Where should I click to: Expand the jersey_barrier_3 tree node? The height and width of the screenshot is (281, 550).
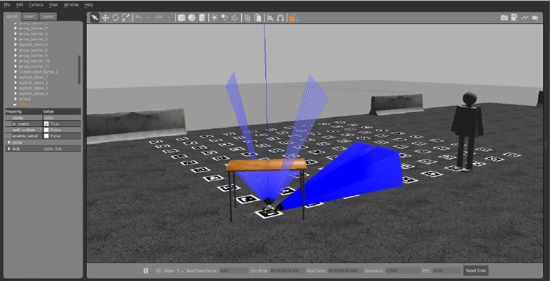pos(15,28)
